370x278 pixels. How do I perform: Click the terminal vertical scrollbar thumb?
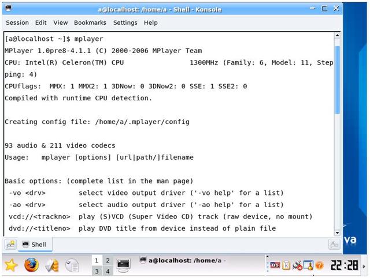(x=337, y=80)
